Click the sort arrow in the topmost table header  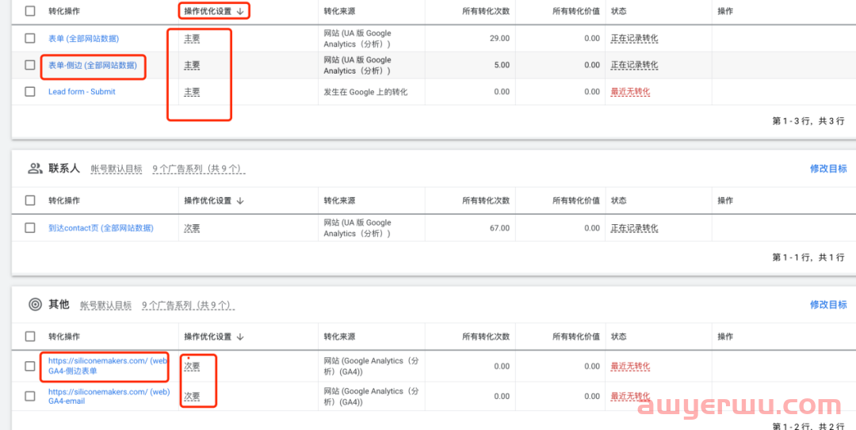pyautogui.click(x=240, y=11)
